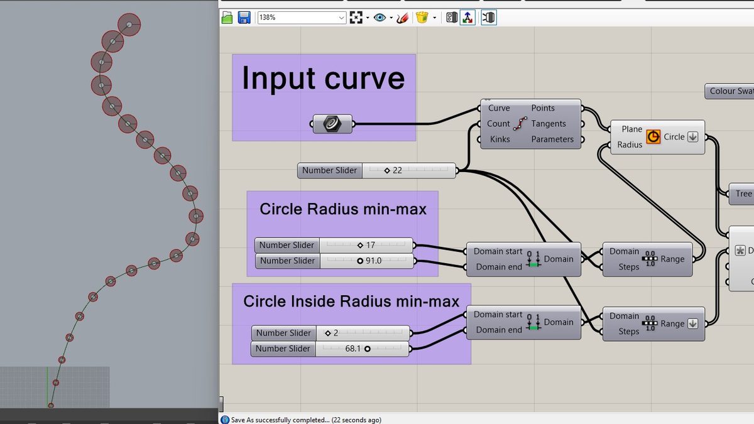Expand the arrow next to the yellow bucket
Screen dimensions: 754x424
(434, 18)
